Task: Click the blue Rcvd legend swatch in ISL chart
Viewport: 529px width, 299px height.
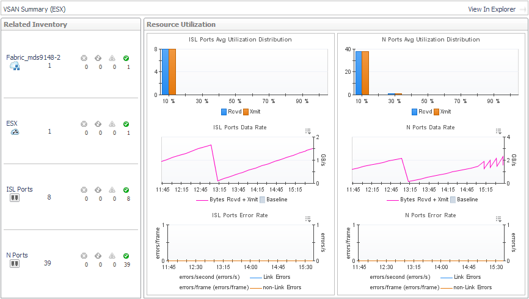Action: pyautogui.click(x=225, y=112)
